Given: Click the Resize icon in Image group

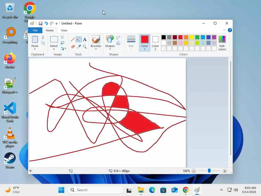Looking at the screenshot, I should click(62, 43).
